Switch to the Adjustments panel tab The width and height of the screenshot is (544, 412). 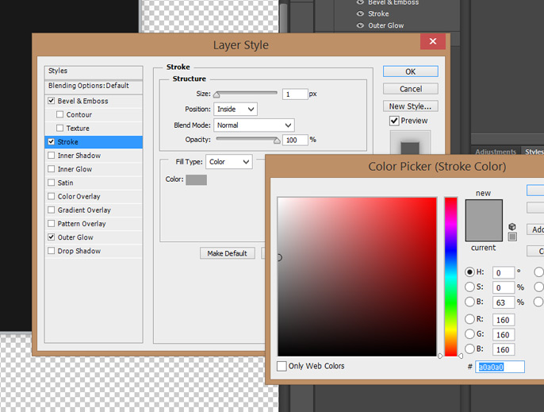pyautogui.click(x=497, y=151)
